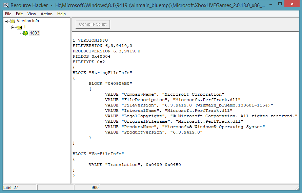Open the File menu

(8, 14)
